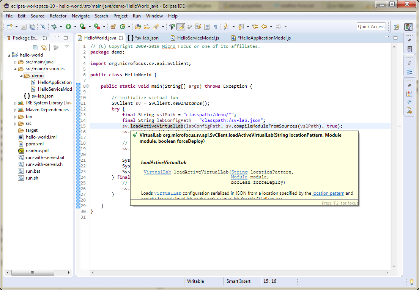
Task: Switch to *HelloApplicationModel.js editor tab
Action: pyautogui.click(x=261, y=38)
